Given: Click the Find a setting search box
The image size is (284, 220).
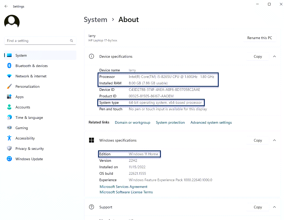Looking at the screenshot, I should tap(37, 41).
